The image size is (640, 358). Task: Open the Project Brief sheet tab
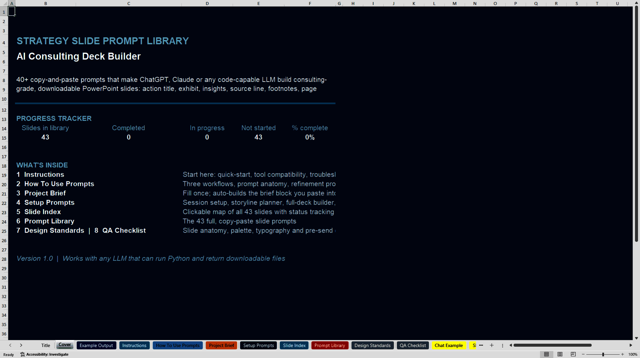221,345
